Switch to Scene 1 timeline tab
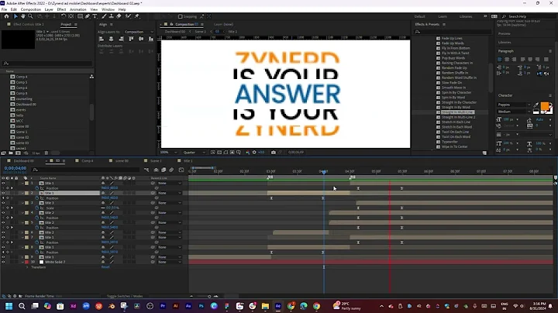558x313 pixels. [x=156, y=161]
